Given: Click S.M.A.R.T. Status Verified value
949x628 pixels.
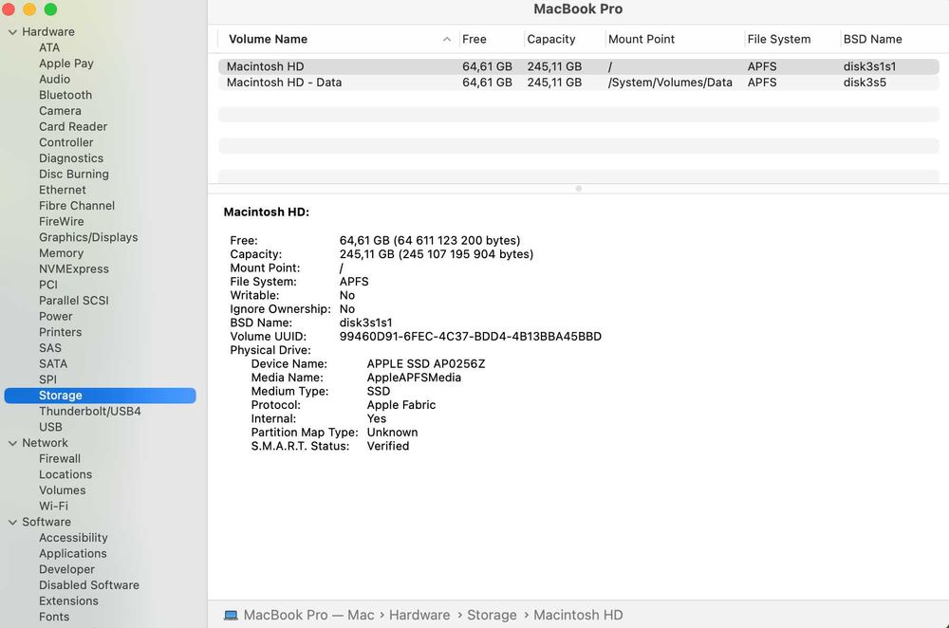Looking at the screenshot, I should tap(388, 446).
